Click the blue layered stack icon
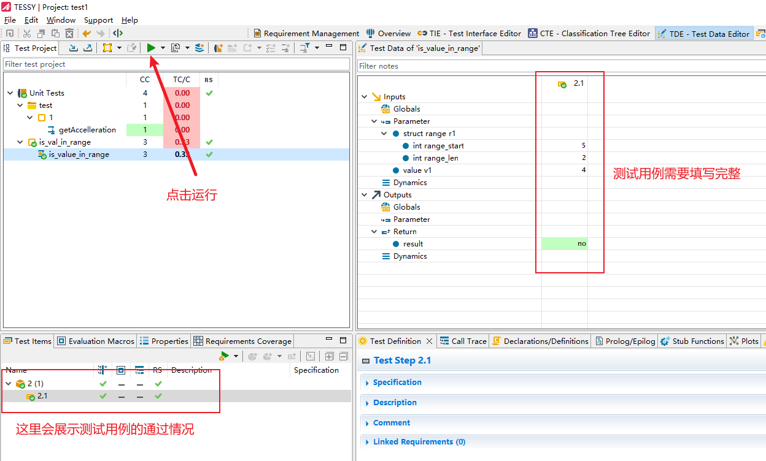766x461 pixels. click(x=199, y=48)
